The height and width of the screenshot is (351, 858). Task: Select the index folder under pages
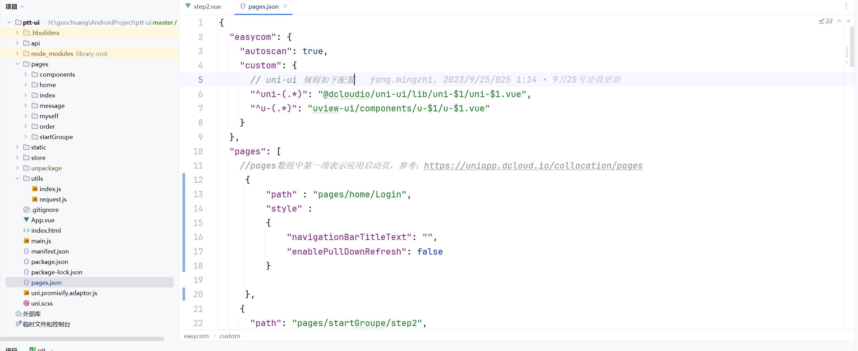click(47, 95)
